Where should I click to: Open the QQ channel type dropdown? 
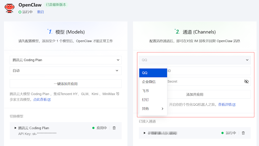coord(195,60)
